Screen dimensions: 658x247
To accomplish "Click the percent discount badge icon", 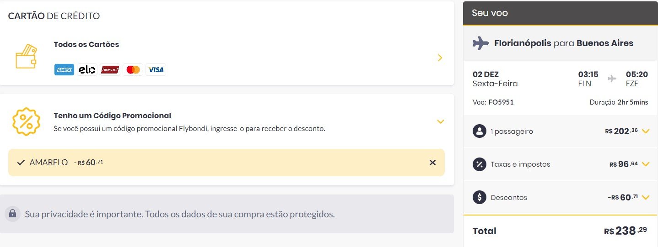I will tap(26, 121).
